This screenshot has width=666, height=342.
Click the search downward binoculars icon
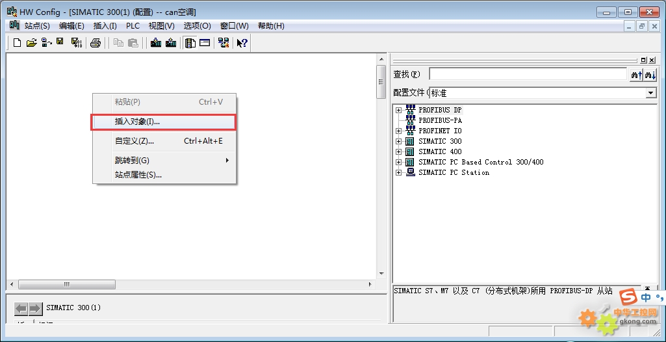[x=650, y=75]
